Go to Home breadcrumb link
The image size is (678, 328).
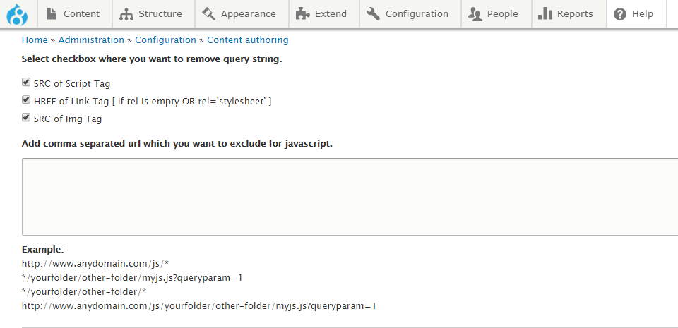point(35,40)
